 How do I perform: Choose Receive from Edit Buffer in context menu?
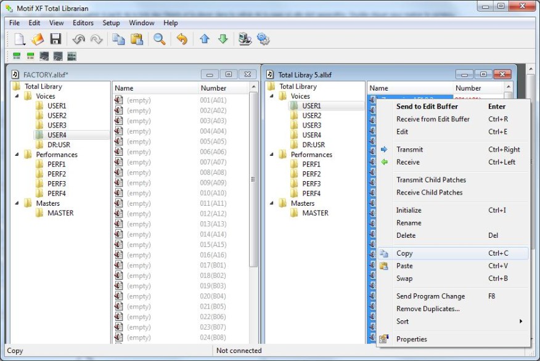click(x=453, y=119)
